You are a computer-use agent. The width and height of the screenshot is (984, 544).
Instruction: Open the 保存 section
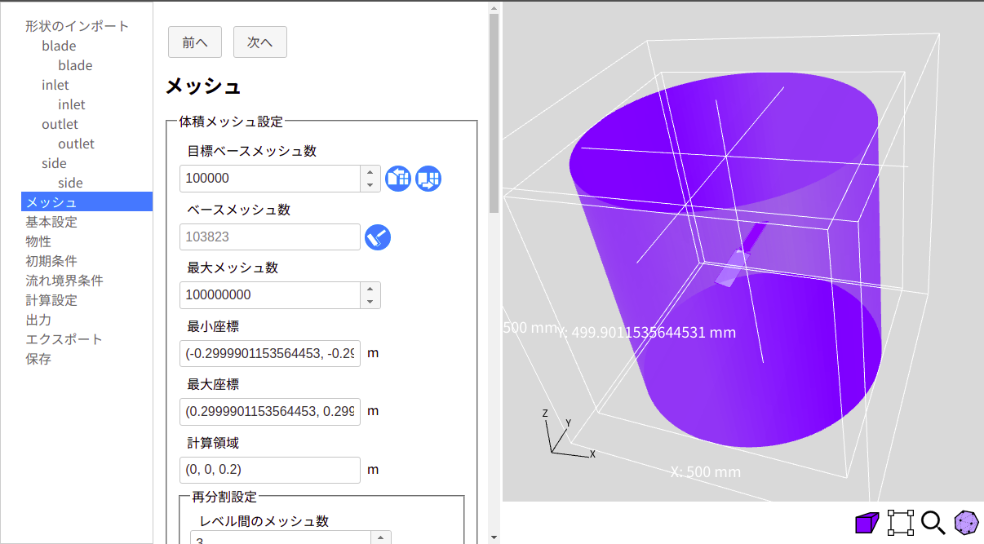(x=38, y=359)
